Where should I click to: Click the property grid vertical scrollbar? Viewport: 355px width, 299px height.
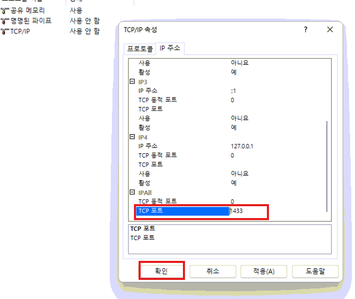coord(327,167)
